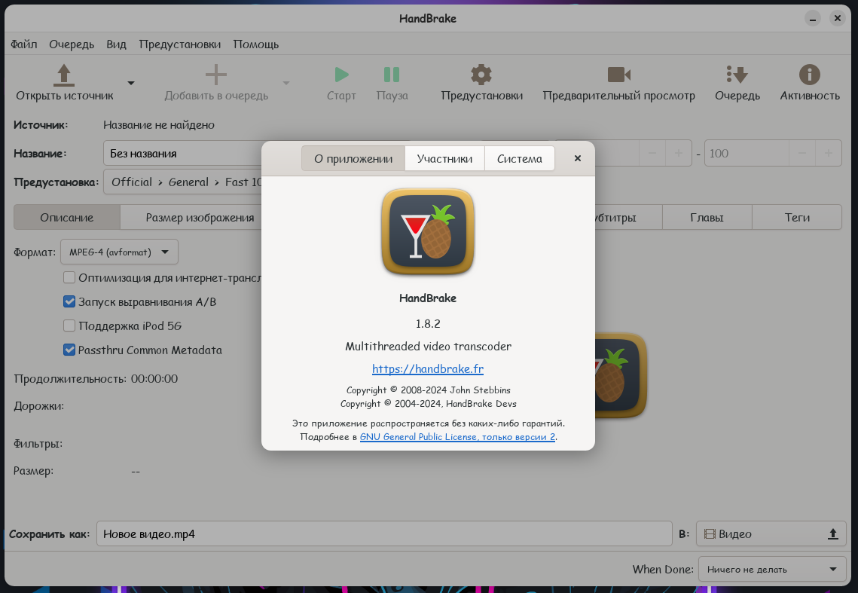Click the Пауза pause icon
This screenshot has height=593, width=858.
click(x=392, y=75)
